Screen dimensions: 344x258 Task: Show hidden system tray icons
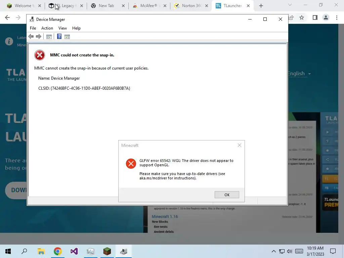[273, 251]
